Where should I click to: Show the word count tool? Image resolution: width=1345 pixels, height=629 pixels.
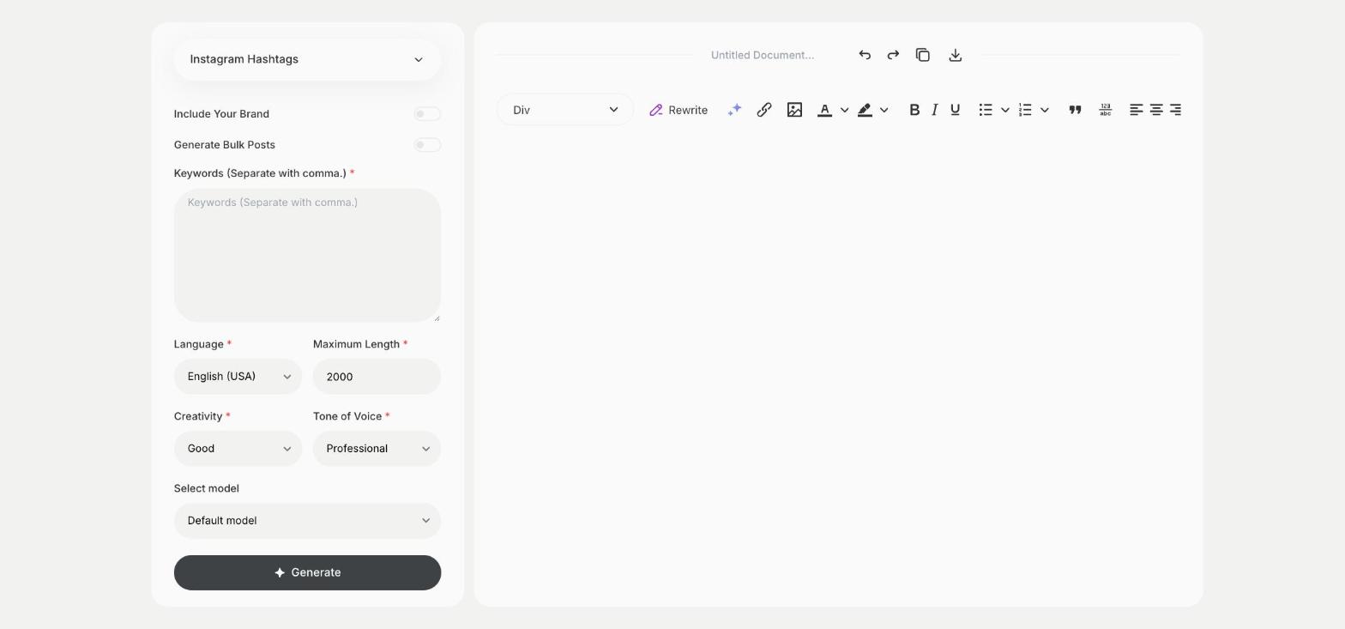coord(1106,110)
